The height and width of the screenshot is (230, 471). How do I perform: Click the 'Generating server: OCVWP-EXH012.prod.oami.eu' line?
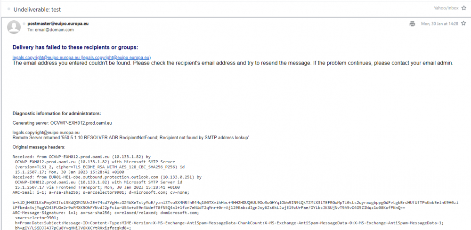(x=62, y=123)
